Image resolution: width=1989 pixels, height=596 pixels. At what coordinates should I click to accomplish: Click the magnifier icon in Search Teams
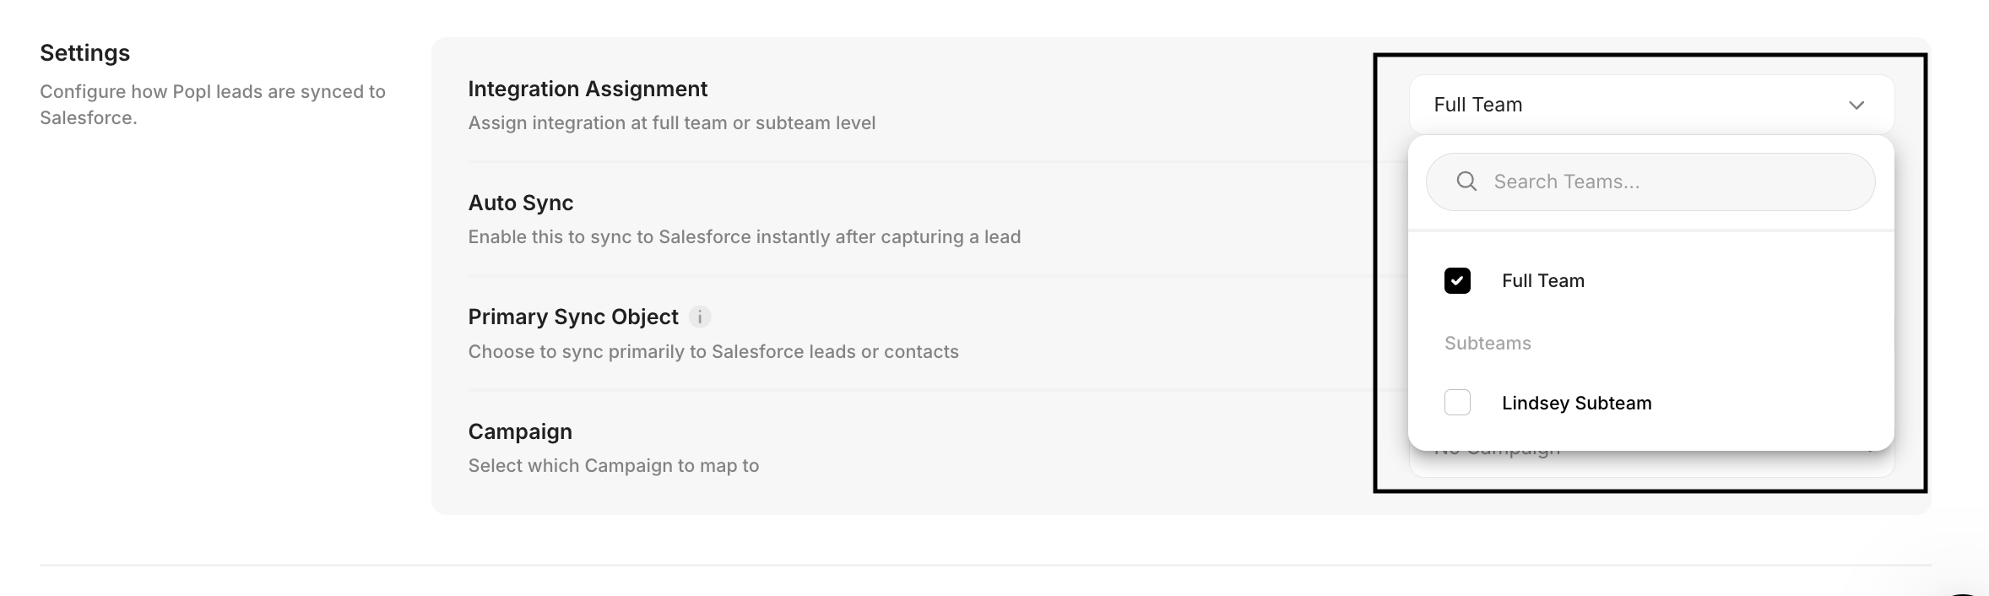[x=1466, y=182]
